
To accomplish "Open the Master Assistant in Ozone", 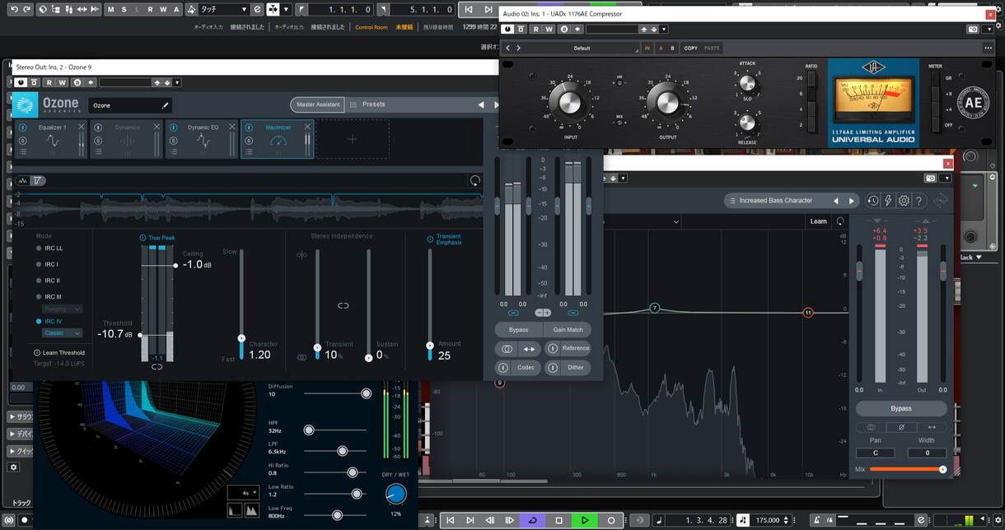I will tap(318, 105).
